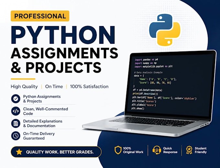The width and height of the screenshot is (220, 168).
Task: Click the Student Friendly label
Action: click(x=201, y=150)
